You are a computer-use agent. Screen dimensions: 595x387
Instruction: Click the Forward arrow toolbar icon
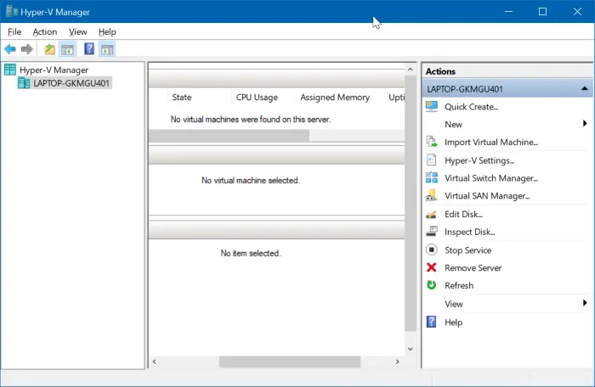pos(27,49)
